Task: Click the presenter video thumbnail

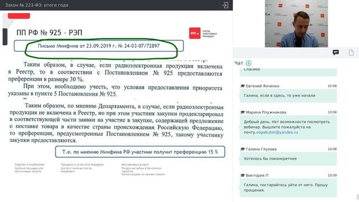Action: pos(296,24)
